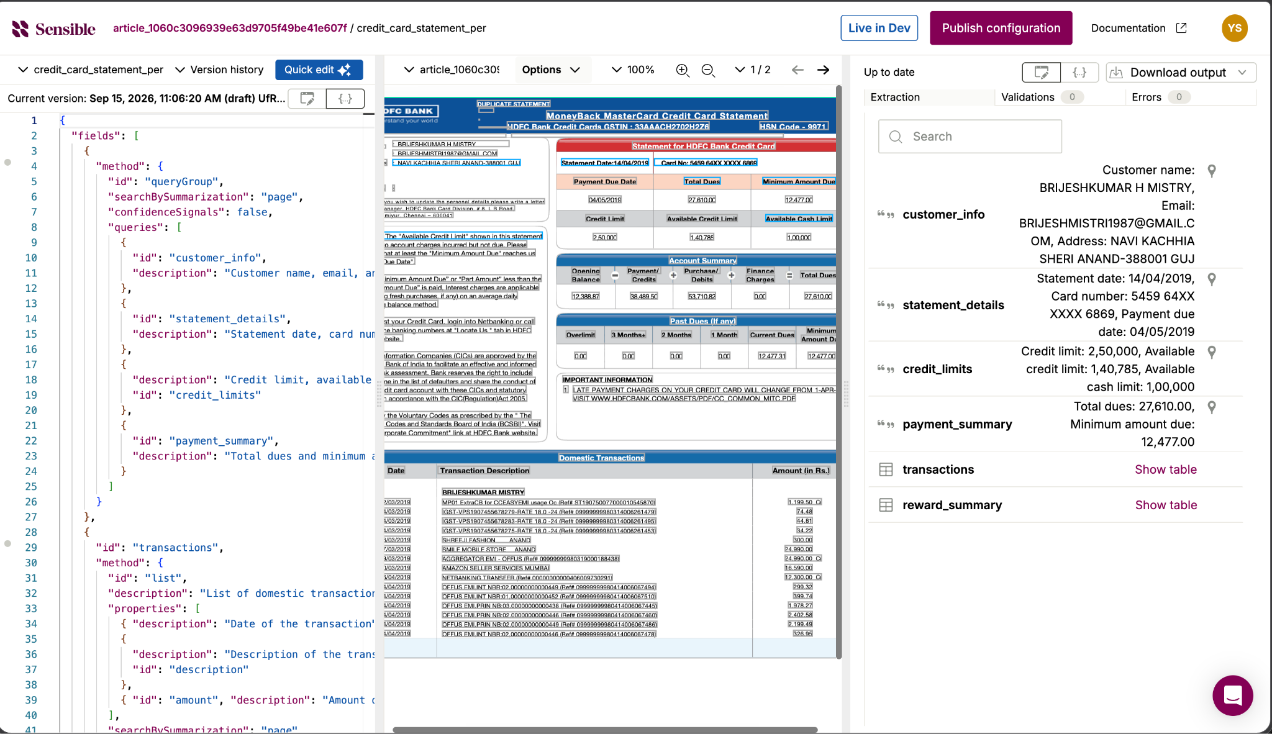Open the chat support bubble
Screen dimensions: 1272x734
pyautogui.click(x=1232, y=695)
